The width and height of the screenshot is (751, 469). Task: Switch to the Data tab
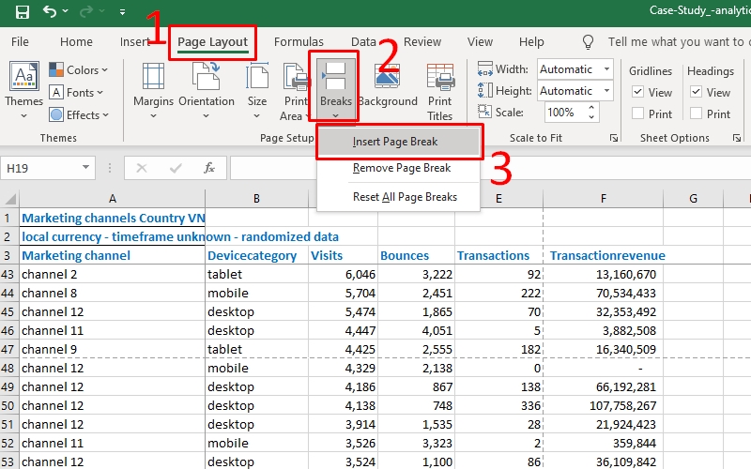(363, 42)
